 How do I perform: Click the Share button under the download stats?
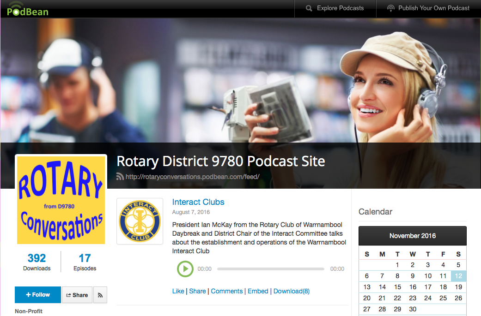(77, 295)
